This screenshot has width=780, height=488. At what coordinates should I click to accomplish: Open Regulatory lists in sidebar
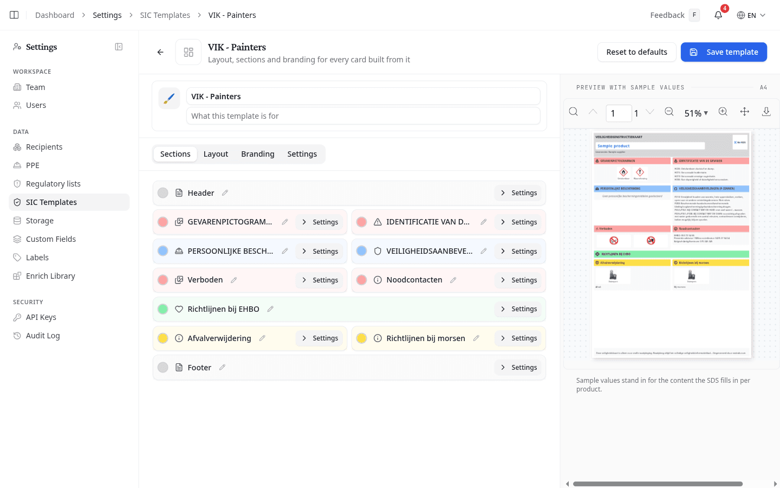tap(69, 184)
